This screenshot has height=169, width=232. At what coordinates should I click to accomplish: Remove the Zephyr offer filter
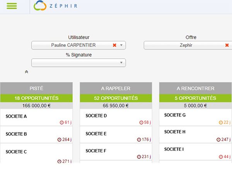[x=227, y=45]
